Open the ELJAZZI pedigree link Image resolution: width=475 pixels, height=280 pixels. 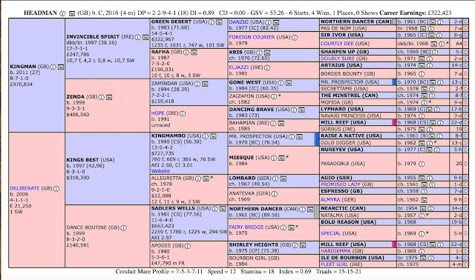pyautogui.click(x=239, y=67)
